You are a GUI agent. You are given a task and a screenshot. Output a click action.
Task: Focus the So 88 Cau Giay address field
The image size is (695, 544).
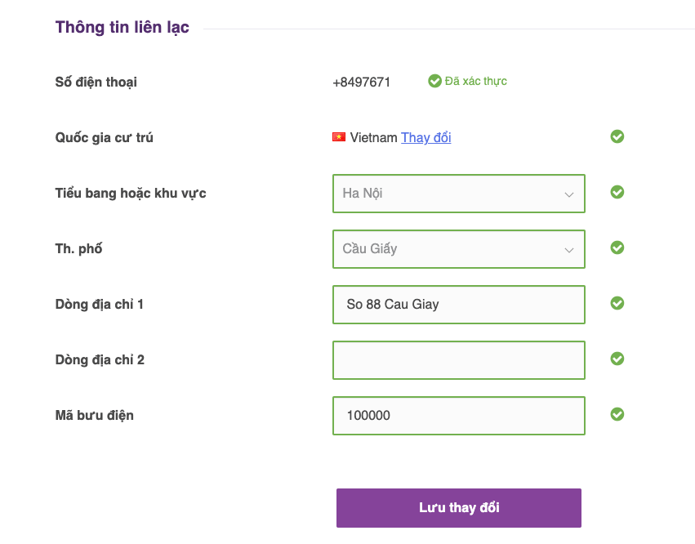[x=459, y=305]
